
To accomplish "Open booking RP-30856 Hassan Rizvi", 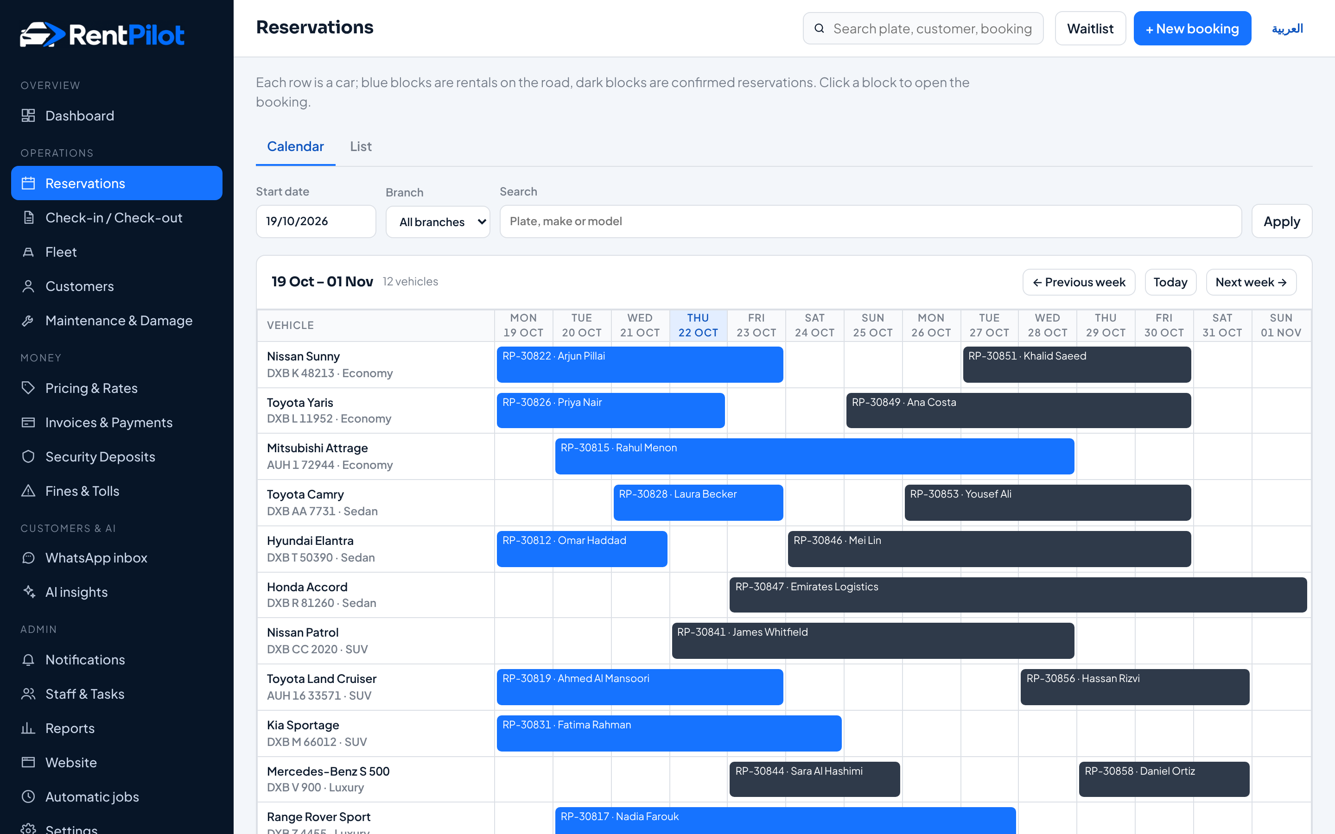I will [1135, 687].
